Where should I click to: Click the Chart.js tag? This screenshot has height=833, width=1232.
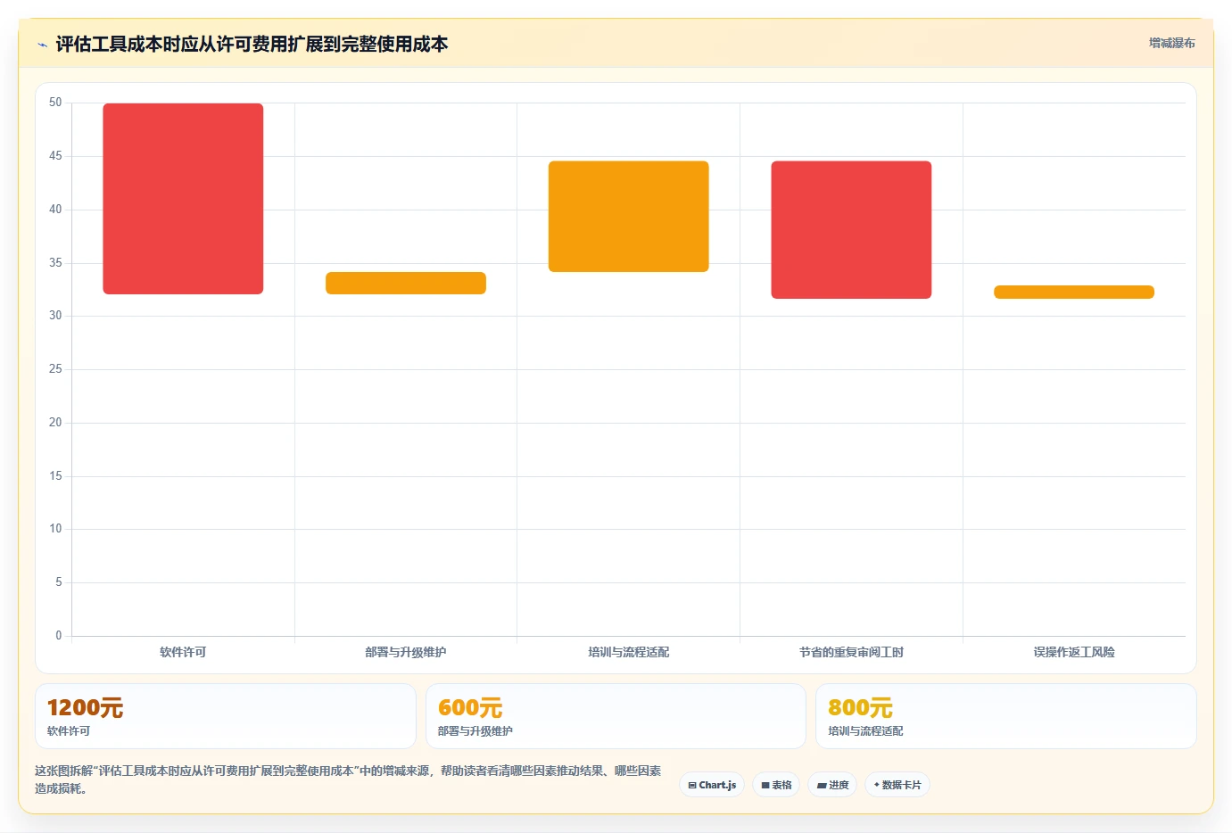[712, 785]
